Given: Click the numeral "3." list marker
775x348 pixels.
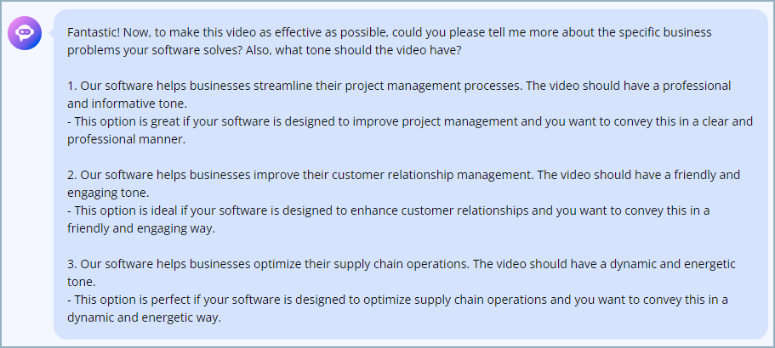Looking at the screenshot, I should 72,264.
